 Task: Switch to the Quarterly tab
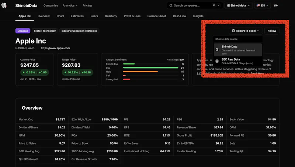pos(111,16)
